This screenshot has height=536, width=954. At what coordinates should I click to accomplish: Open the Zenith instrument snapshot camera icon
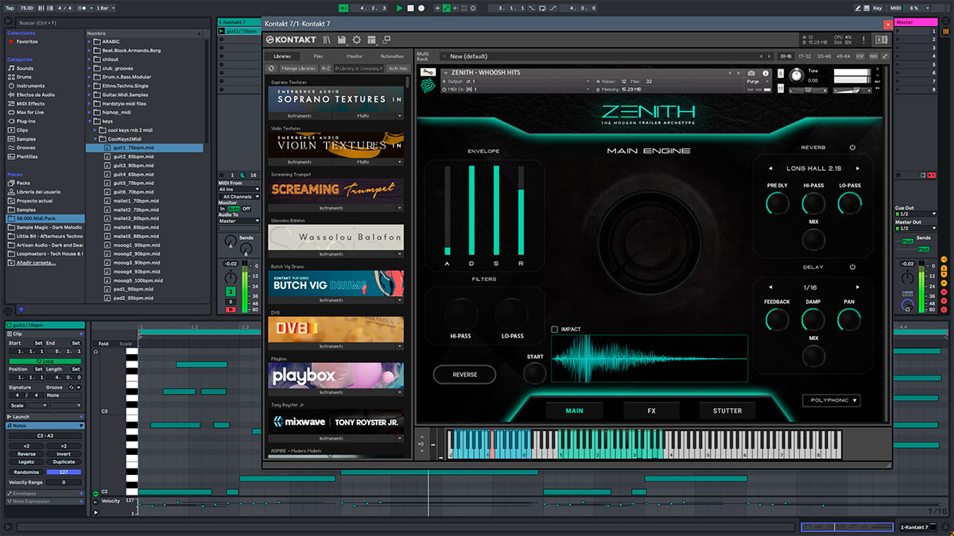point(751,73)
